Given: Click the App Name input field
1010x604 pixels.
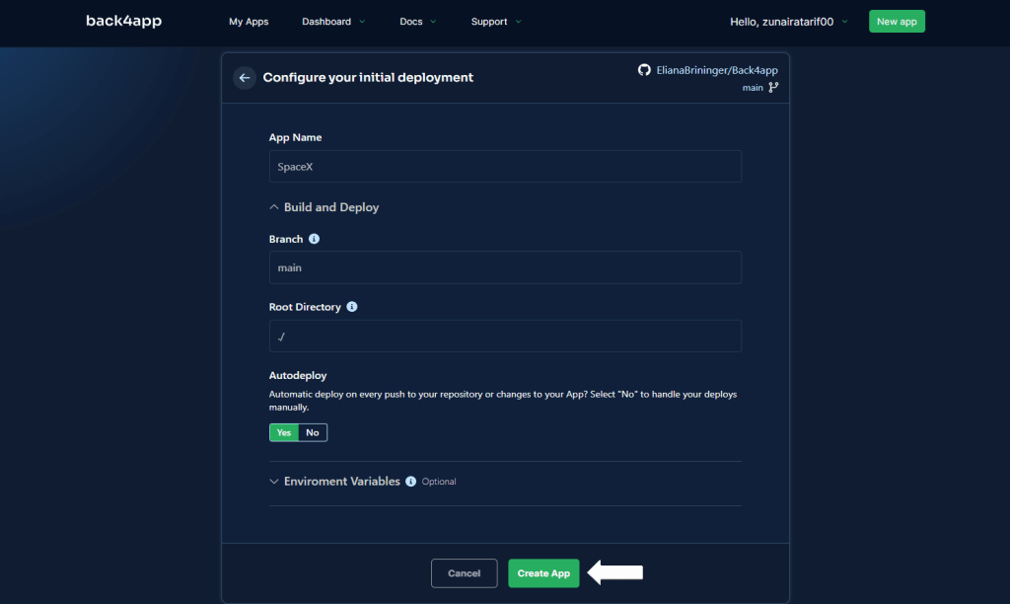Looking at the screenshot, I should click(505, 167).
